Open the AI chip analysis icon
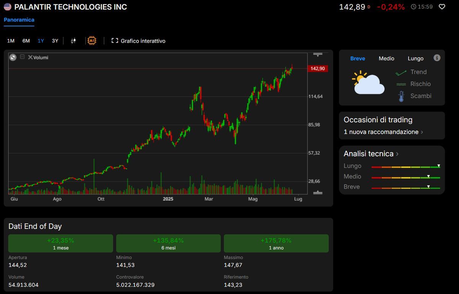Image resolution: width=459 pixels, height=294 pixels. tap(92, 41)
